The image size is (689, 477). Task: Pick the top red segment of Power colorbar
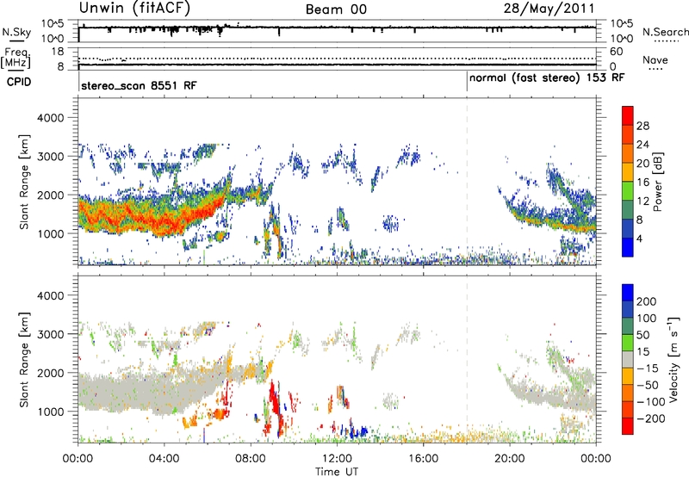628,115
